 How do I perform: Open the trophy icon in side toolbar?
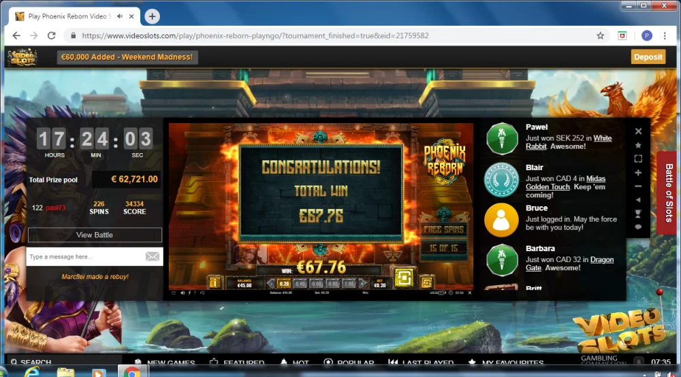pos(638,214)
